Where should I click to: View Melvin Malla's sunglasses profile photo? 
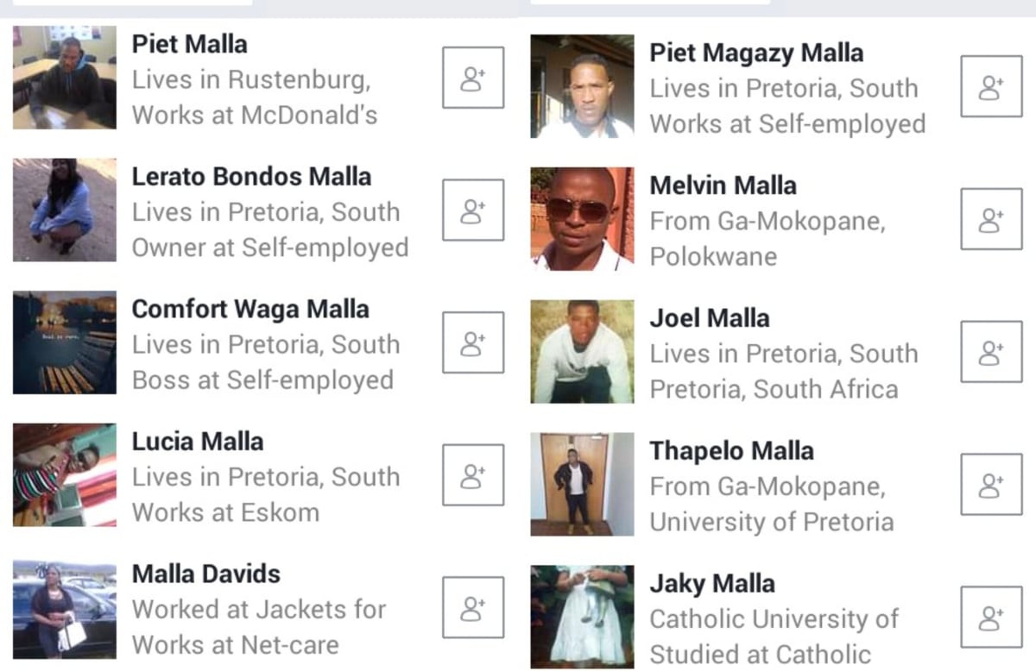point(582,219)
